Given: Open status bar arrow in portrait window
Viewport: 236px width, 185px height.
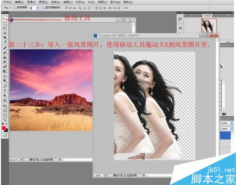Looking at the screenshot, I should click(x=144, y=175).
